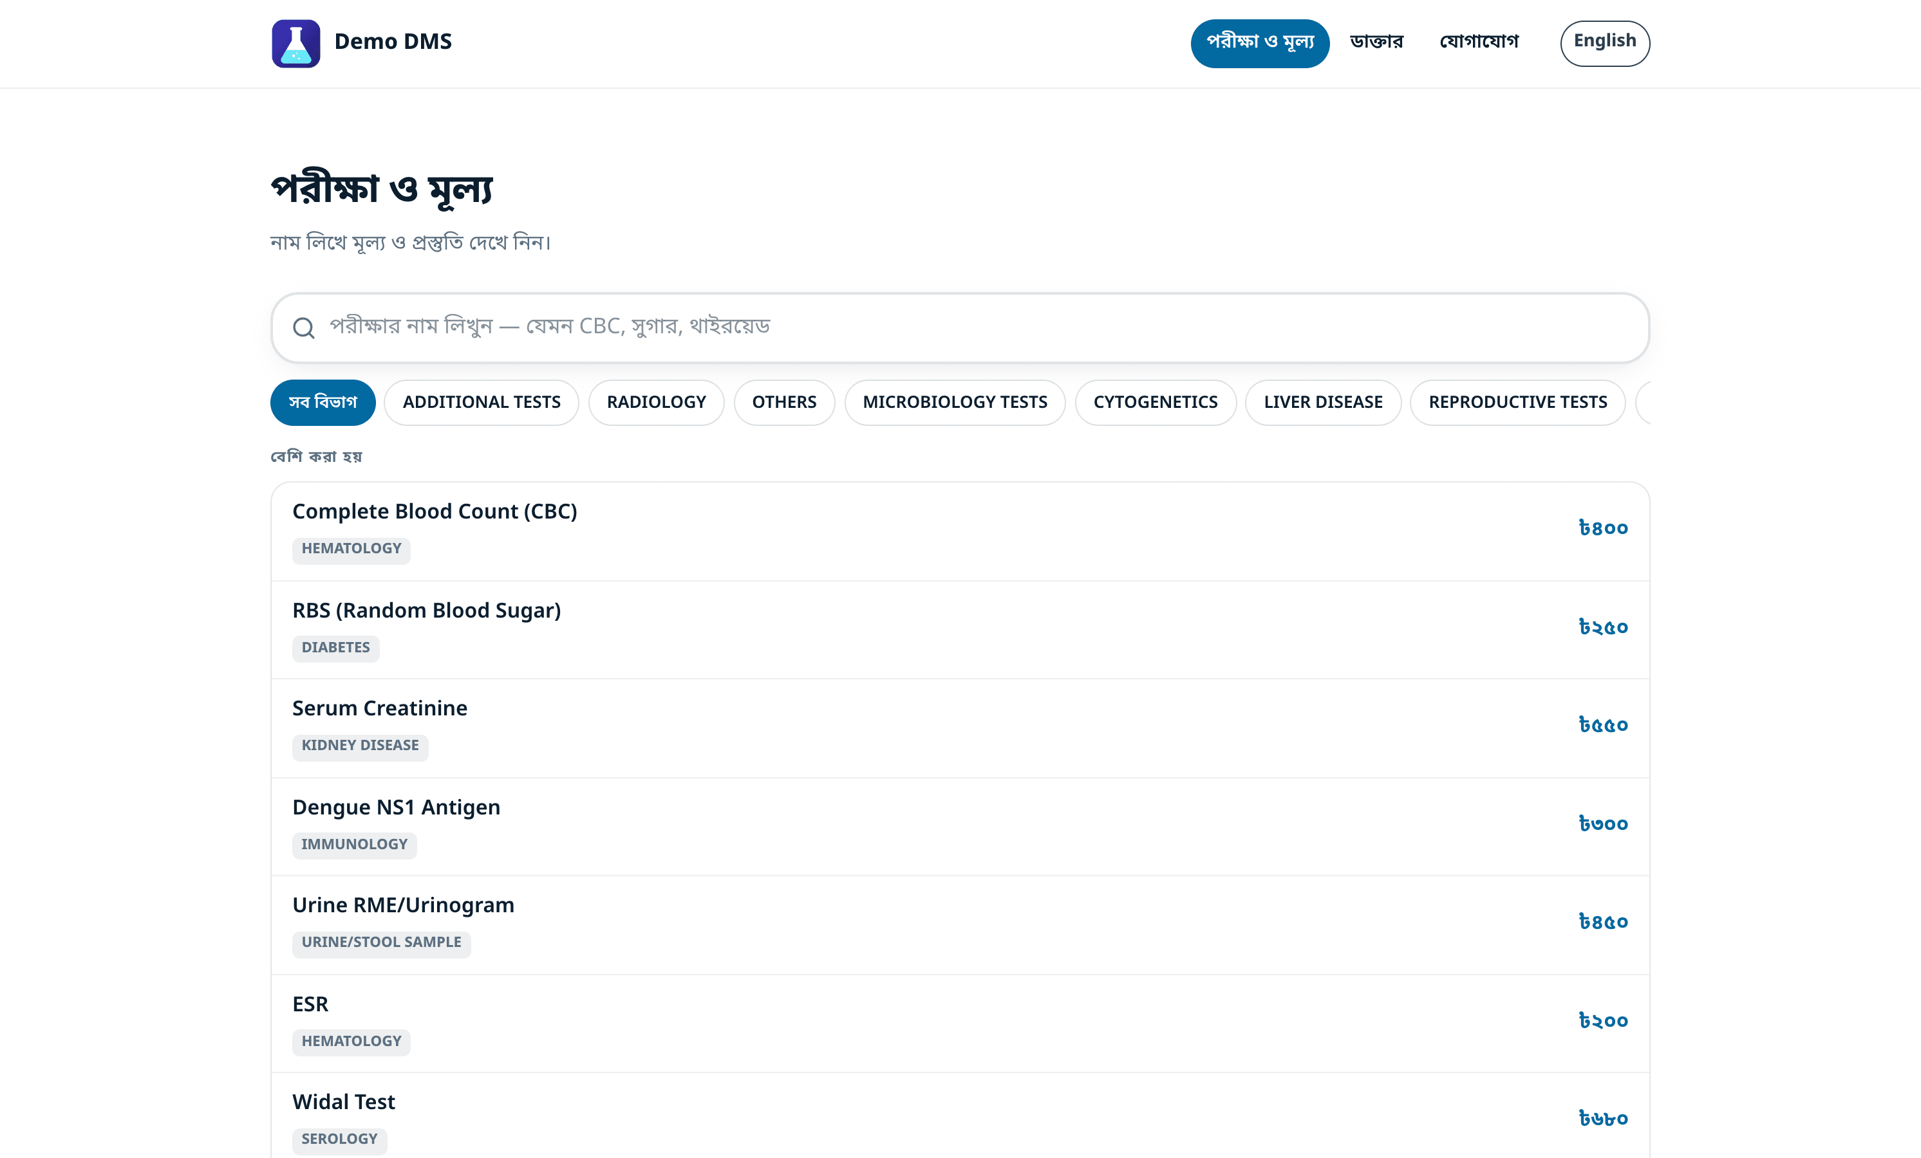This screenshot has height=1158, width=1921.
Task: Click the ৳৩০০ Dengue NS1 price
Action: click(1603, 823)
